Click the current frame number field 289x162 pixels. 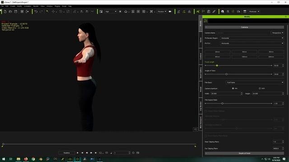point(122,153)
